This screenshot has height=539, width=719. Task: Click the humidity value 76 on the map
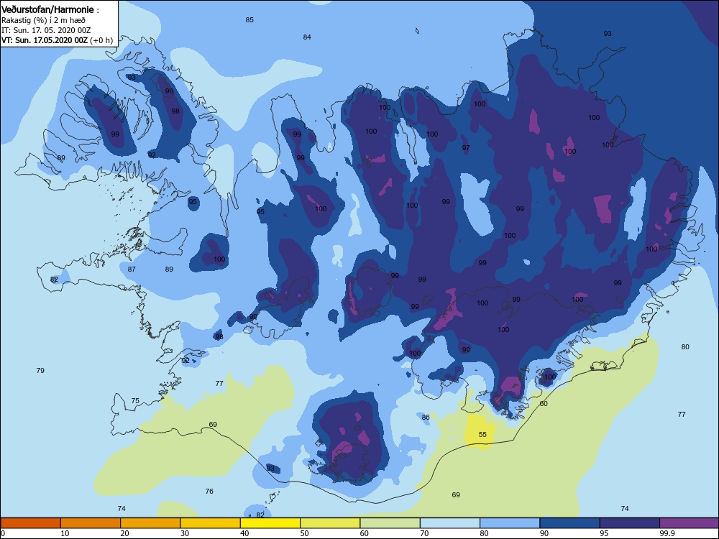coord(209,492)
